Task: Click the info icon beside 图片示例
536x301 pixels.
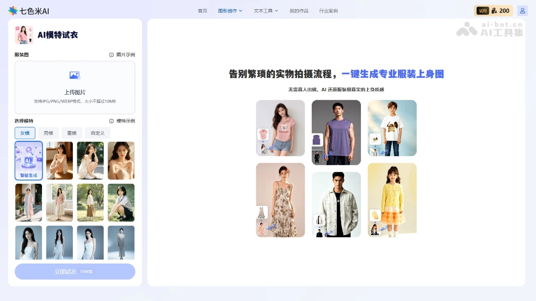Action: pyautogui.click(x=111, y=55)
